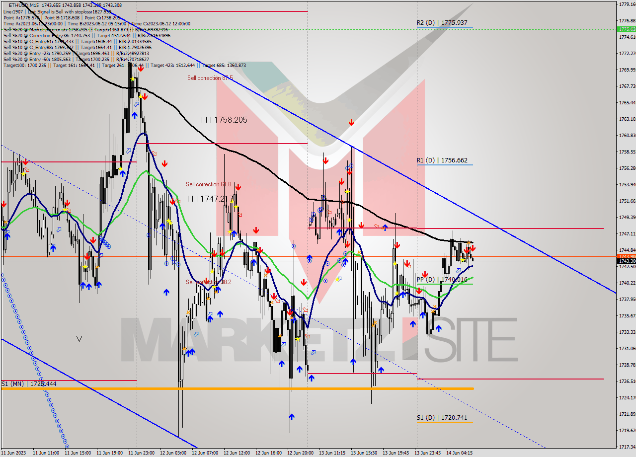Click '12 Jun 03:00' on the time axis
The width and height of the screenshot is (636, 457).
(x=173, y=453)
